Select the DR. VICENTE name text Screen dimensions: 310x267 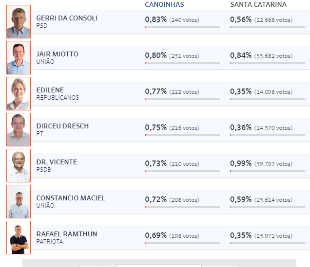tap(57, 162)
